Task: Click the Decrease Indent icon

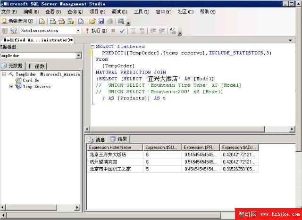Action: (153, 31)
